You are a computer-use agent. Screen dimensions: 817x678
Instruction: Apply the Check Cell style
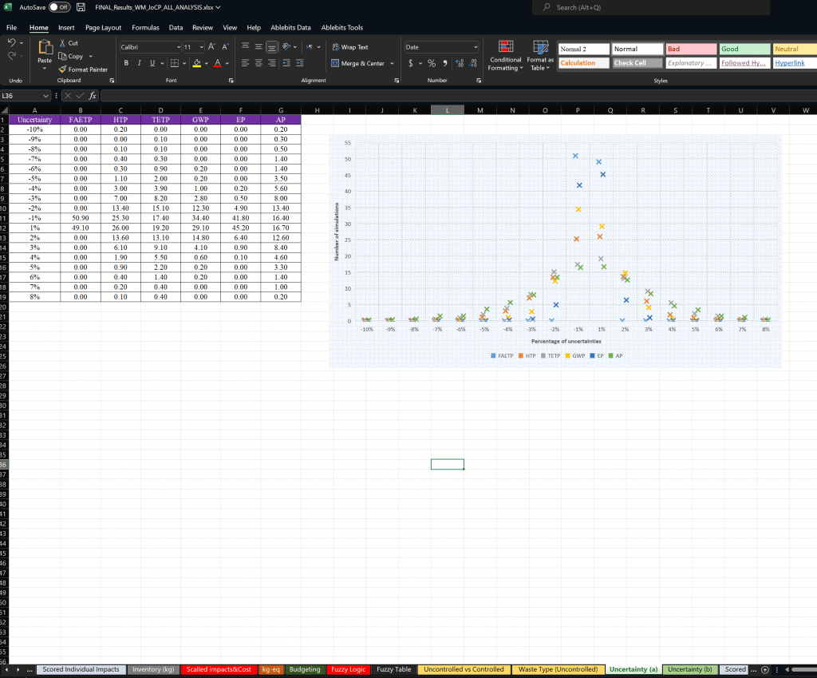coord(637,62)
